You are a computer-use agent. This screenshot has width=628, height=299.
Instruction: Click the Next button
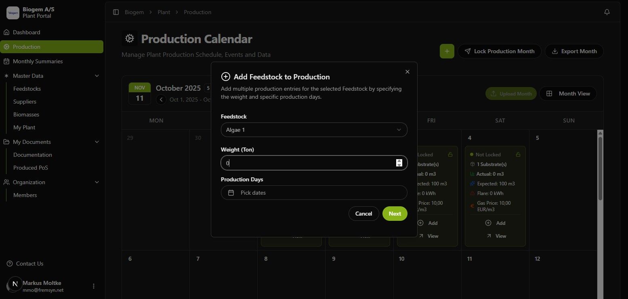pyautogui.click(x=395, y=214)
